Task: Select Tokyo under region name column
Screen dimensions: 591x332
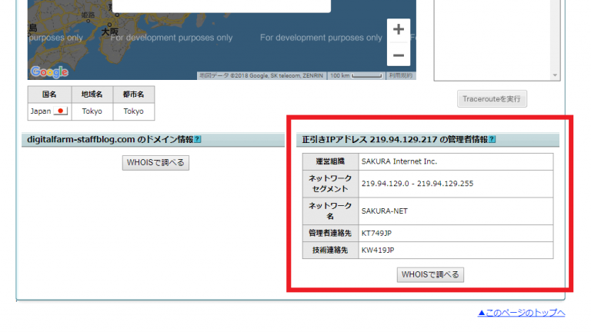Action: point(92,111)
